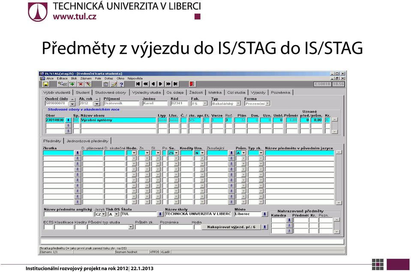This screenshot has height=272, width=411.
Task: Click the arrow button beside Nakopírovat výjezd
Action: (x=265, y=227)
